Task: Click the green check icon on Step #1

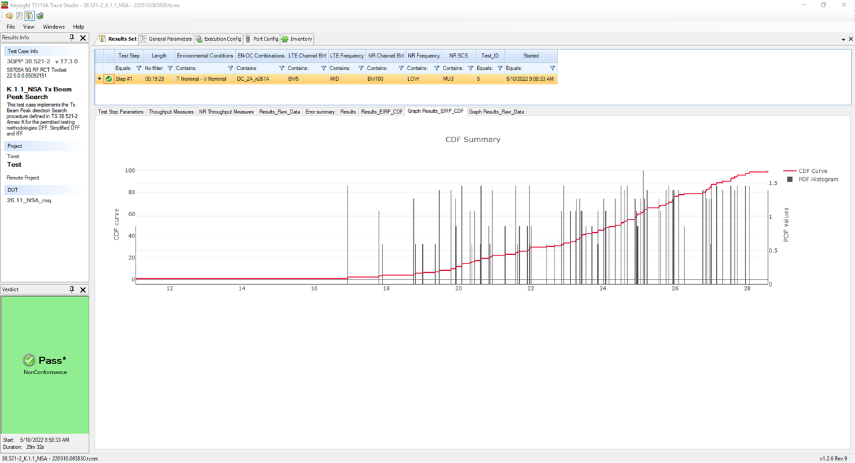Action: pyautogui.click(x=108, y=79)
